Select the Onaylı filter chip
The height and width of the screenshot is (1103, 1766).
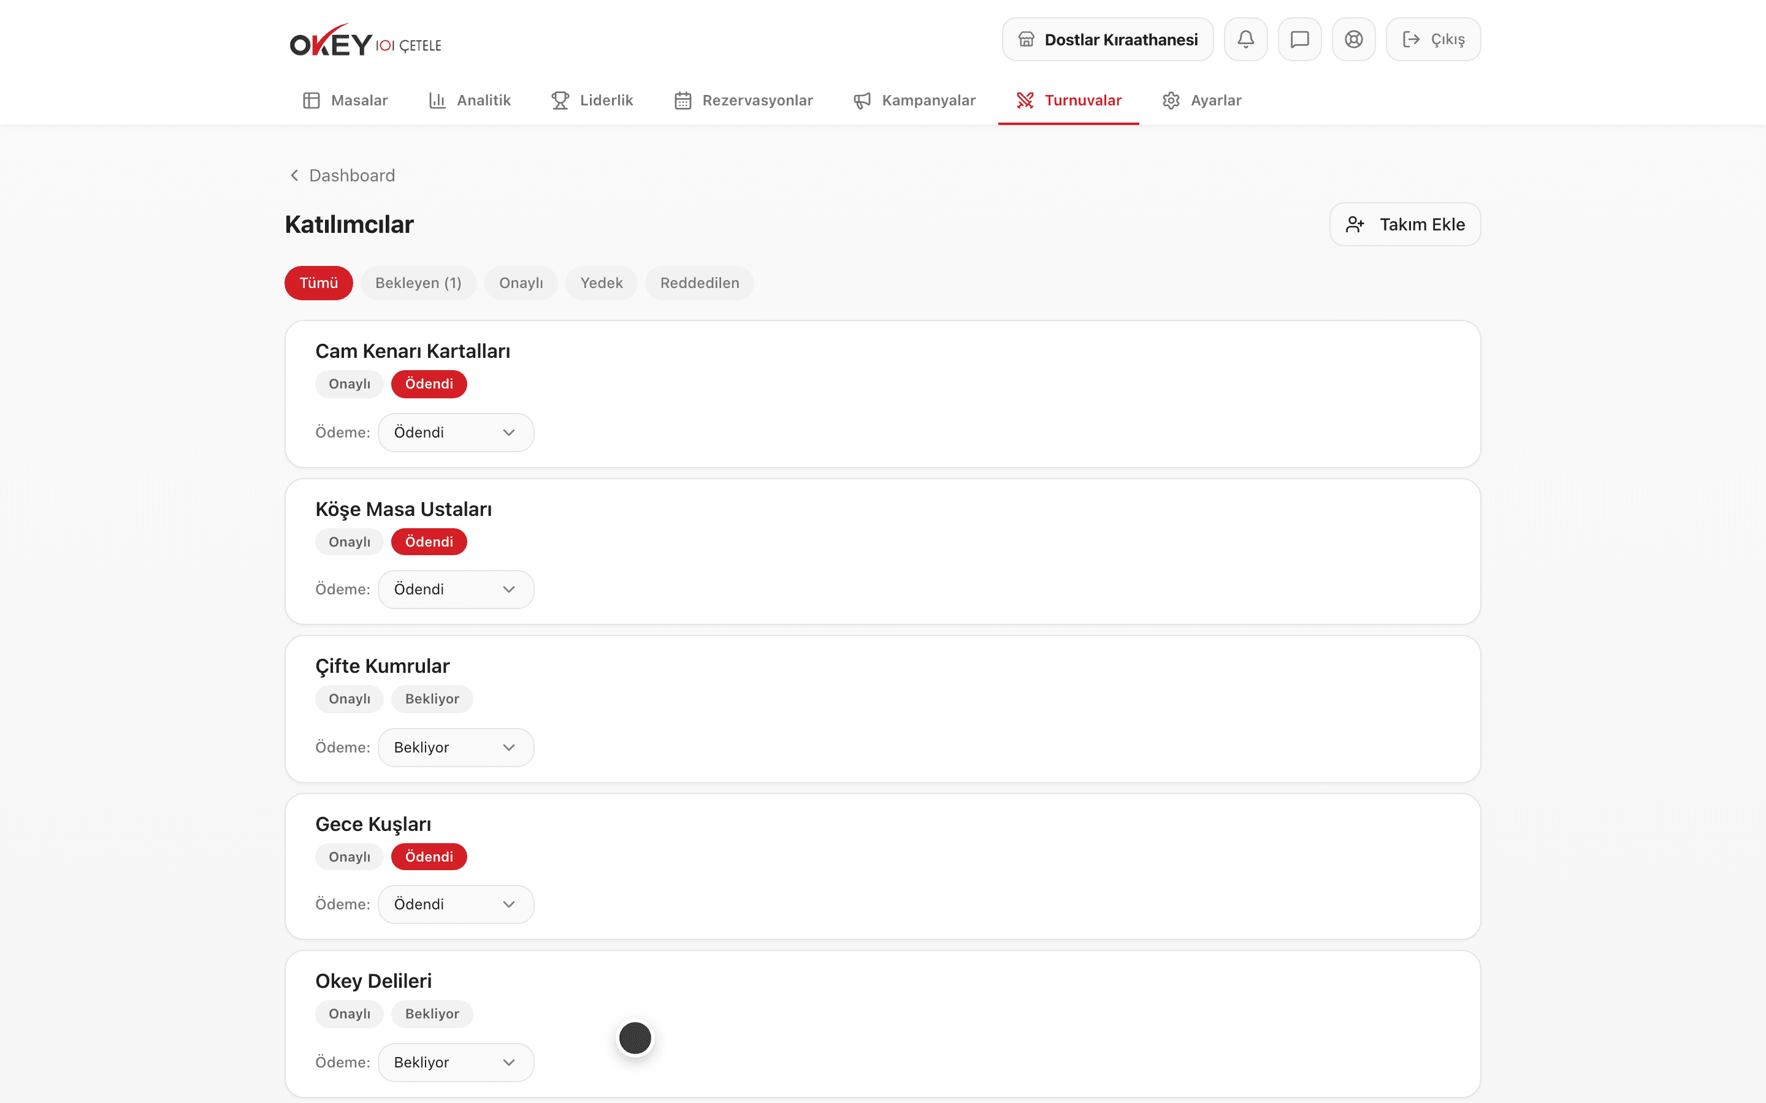tap(521, 283)
